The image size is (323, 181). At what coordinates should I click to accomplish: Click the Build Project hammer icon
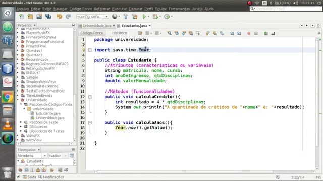coord(126,17)
